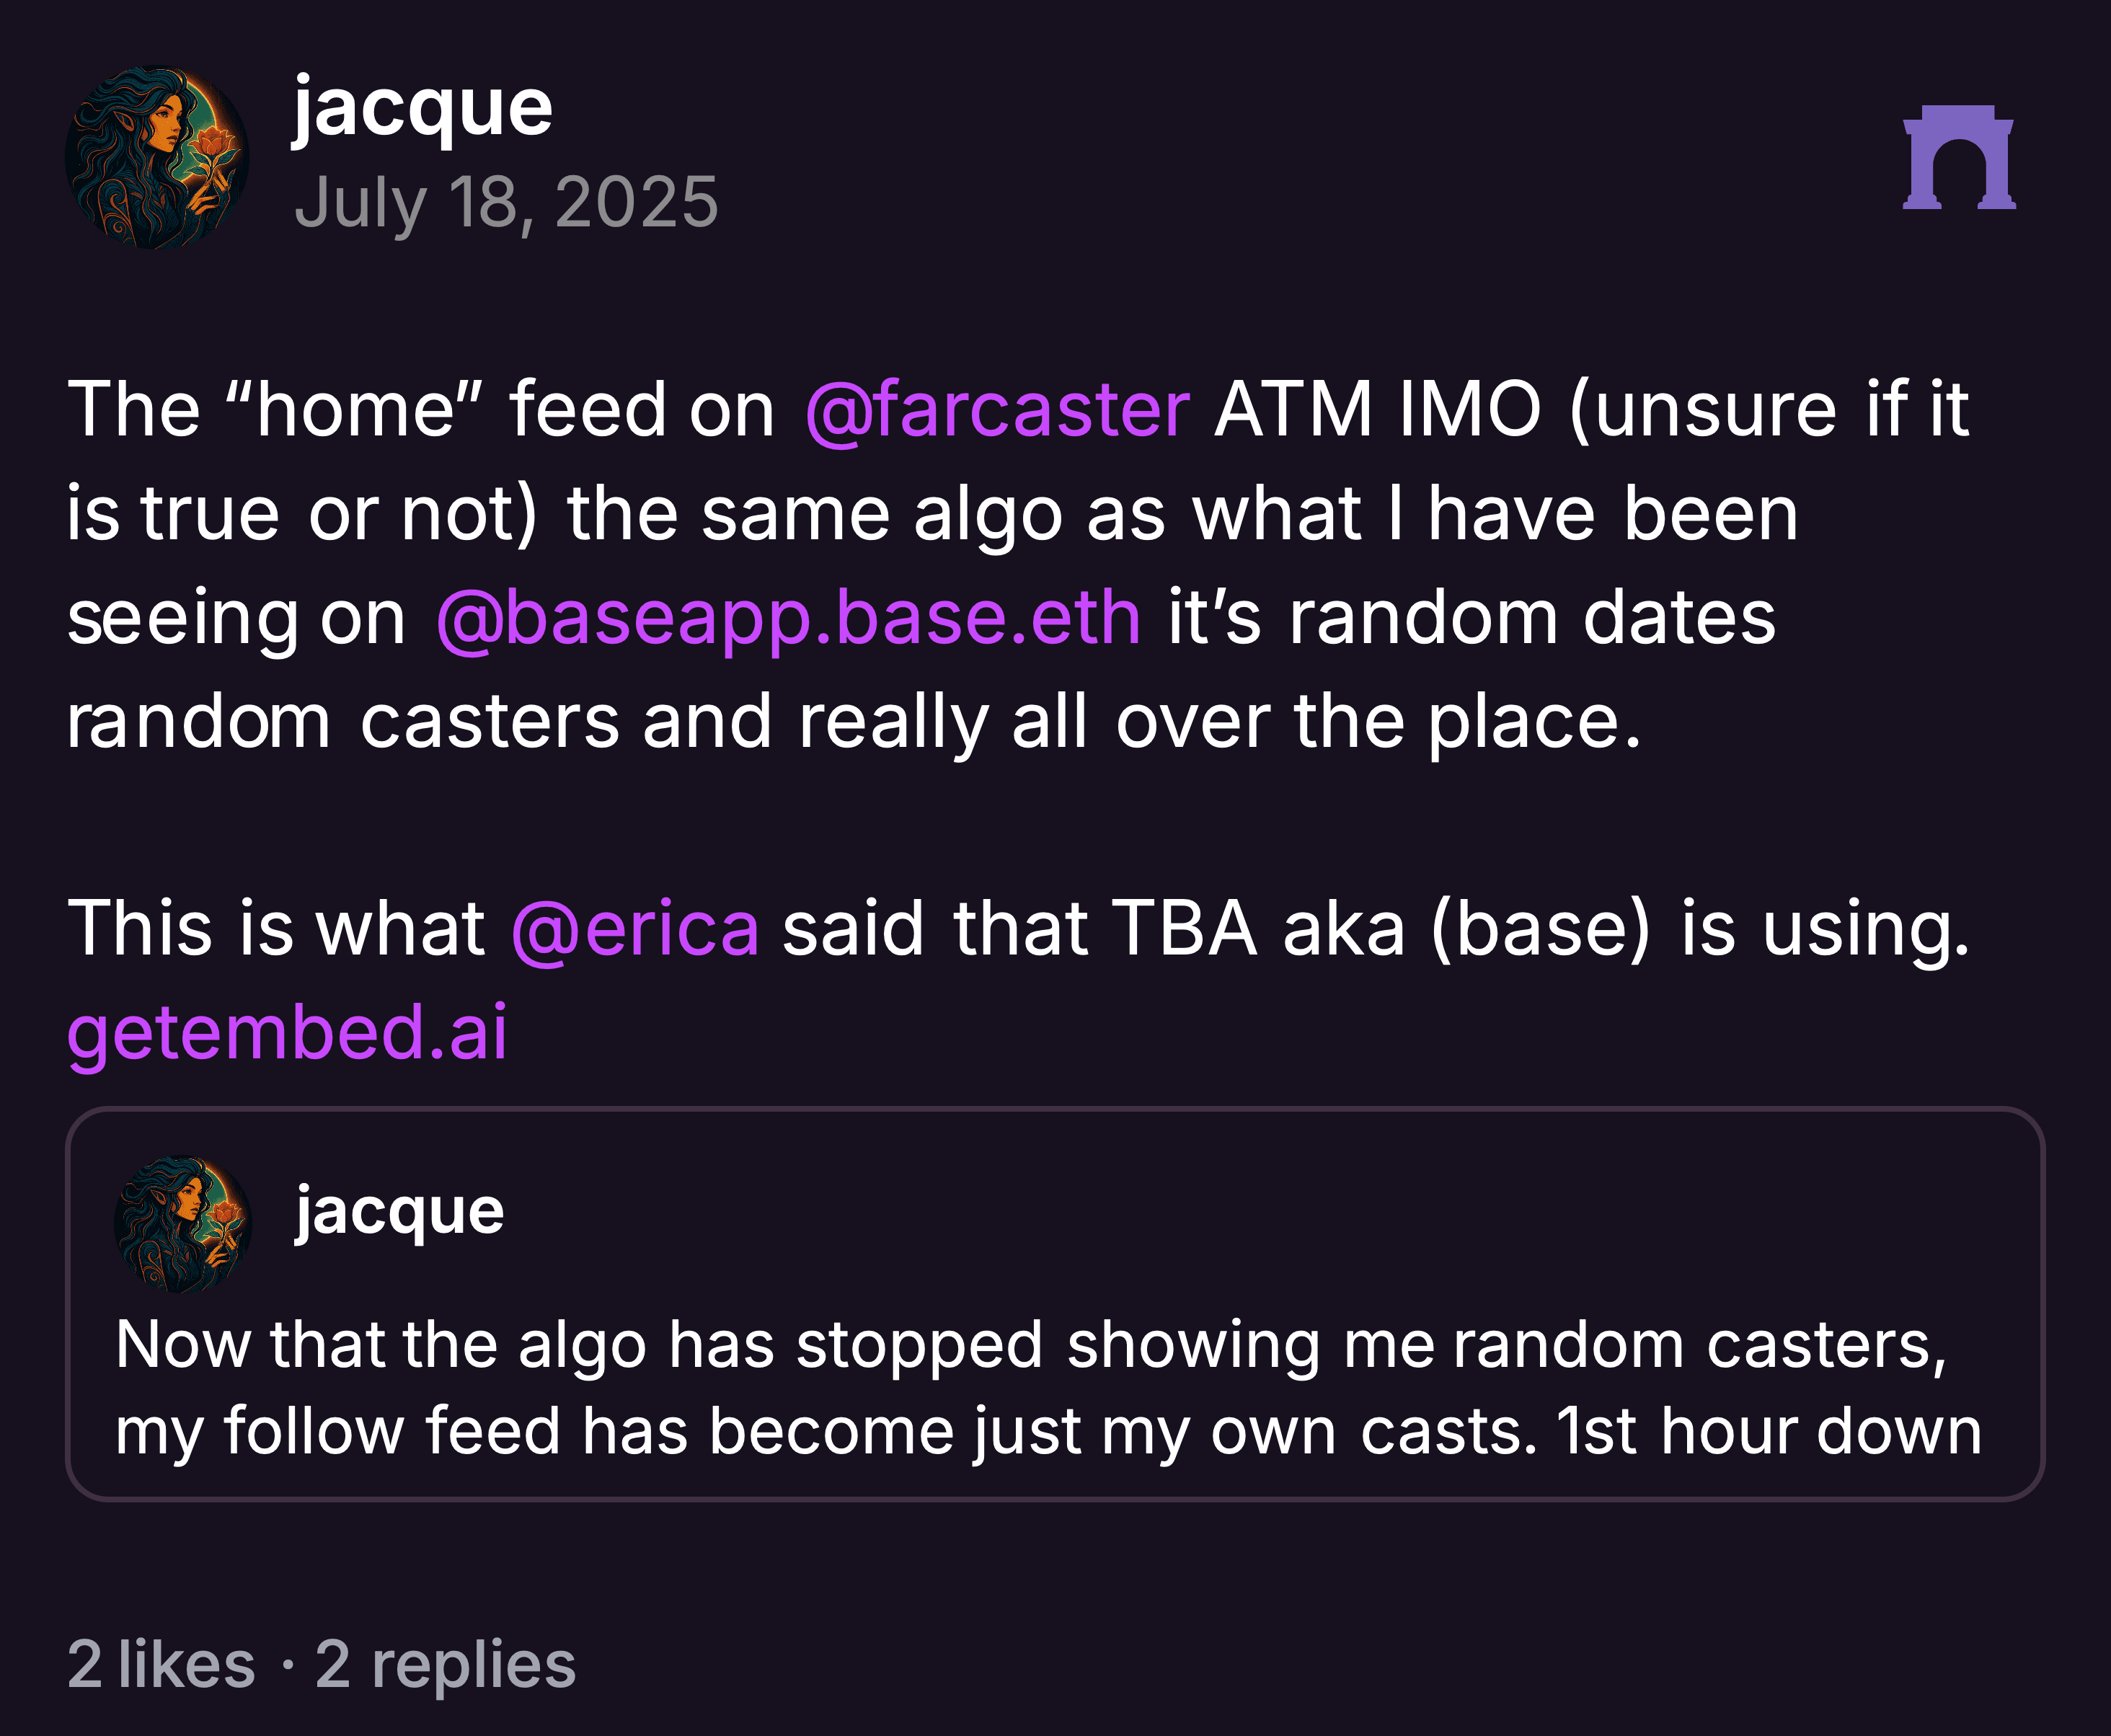Click the phrase 'ATM IMO' in cast
Image resolution: width=2111 pixels, height=1736 pixels.
tap(1378, 410)
